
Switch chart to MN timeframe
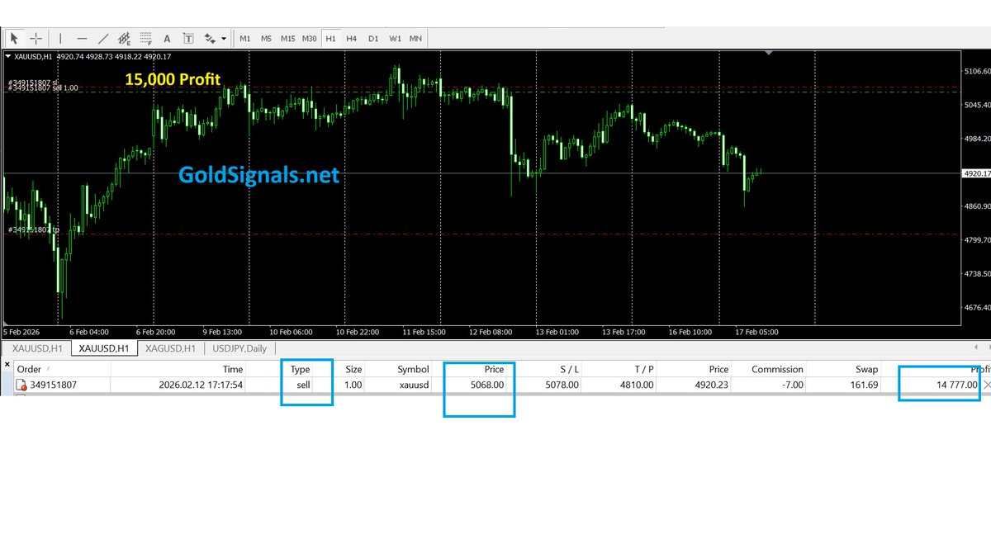(415, 38)
